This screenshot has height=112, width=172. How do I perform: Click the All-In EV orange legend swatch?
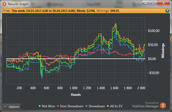coord(108,106)
